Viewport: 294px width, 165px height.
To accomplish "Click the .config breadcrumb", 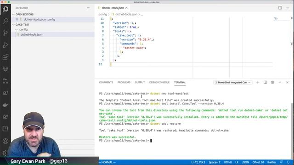I will 102,14.
